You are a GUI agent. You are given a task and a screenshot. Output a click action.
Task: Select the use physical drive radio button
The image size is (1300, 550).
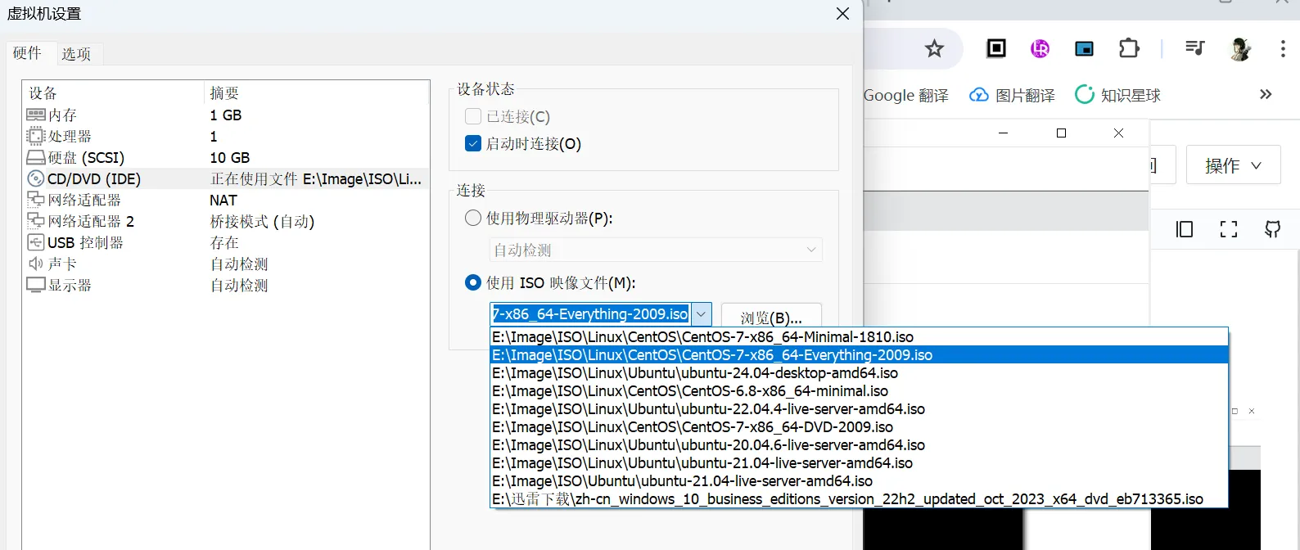click(x=473, y=218)
